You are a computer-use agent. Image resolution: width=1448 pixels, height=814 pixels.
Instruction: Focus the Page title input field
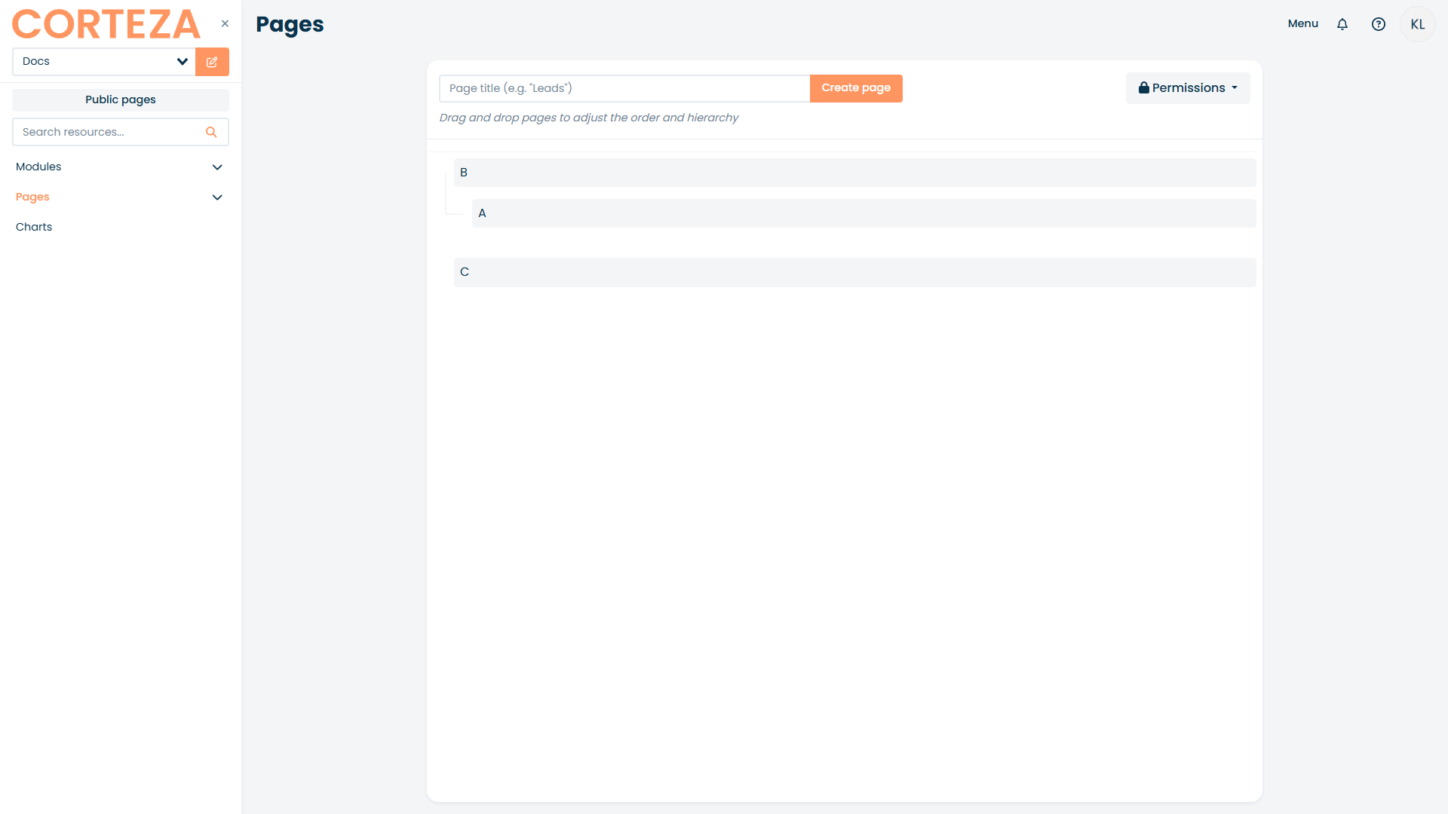click(624, 88)
